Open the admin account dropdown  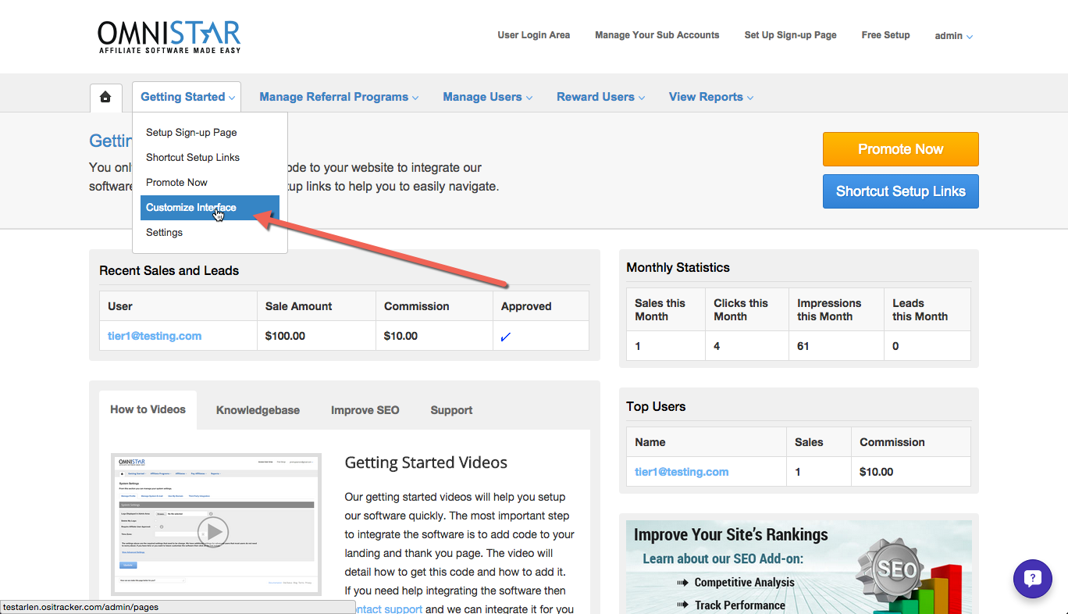click(954, 36)
